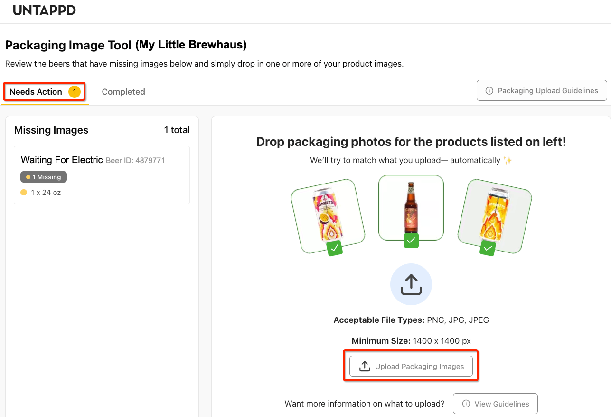Click green checkmark under the passion fruit can

point(335,248)
